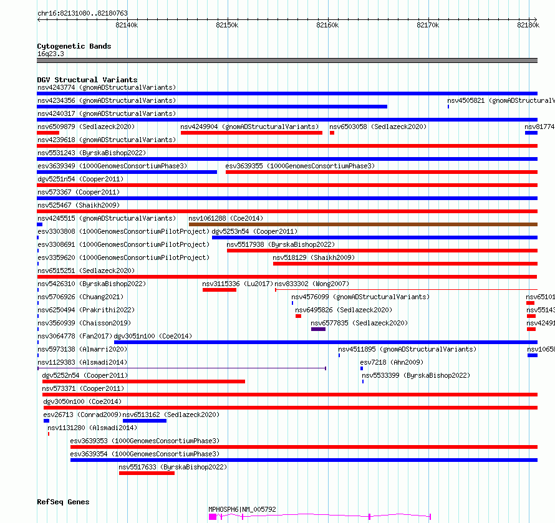This screenshot has height=523, width=555.
Task: Click the esv3639353 Phase3 label
Action: pyautogui.click(x=145, y=441)
